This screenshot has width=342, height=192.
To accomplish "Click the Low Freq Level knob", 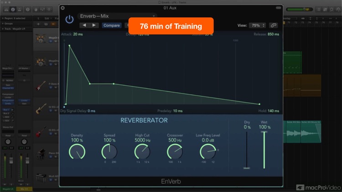I will click(x=207, y=152).
